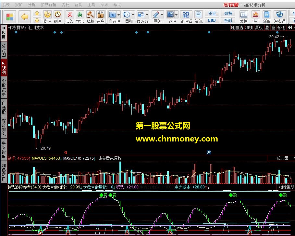Expand the F10/F9 dropdown arrow
295x236 pixels.
tap(147, 15)
